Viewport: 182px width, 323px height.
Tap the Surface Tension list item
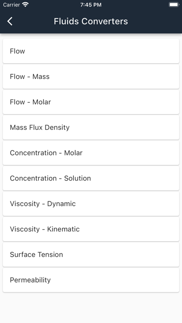(91, 255)
